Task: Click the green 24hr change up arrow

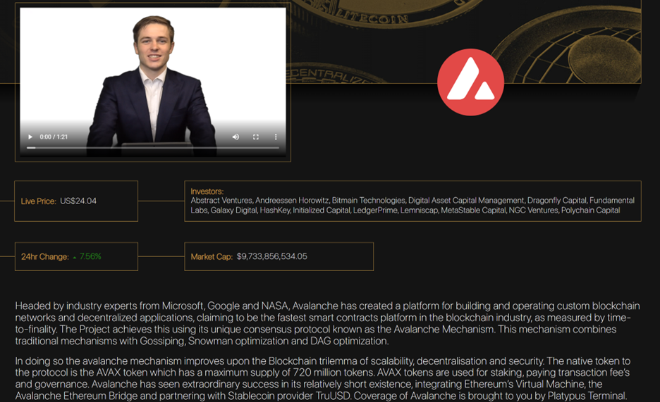Action: point(75,257)
